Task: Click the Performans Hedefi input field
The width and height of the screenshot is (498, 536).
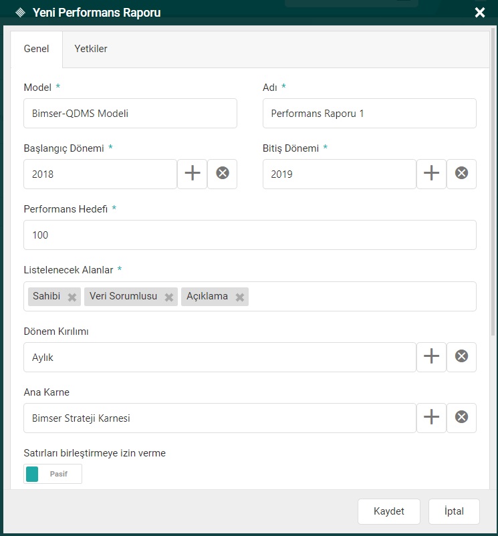Action: point(249,235)
